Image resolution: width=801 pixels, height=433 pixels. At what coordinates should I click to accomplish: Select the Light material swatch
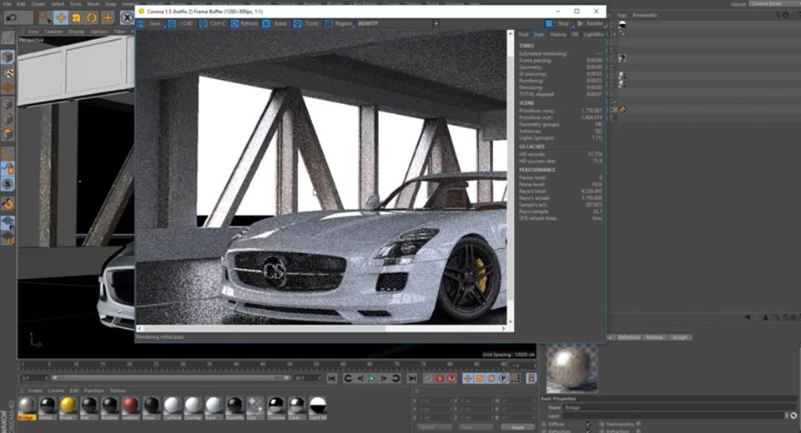[317, 407]
